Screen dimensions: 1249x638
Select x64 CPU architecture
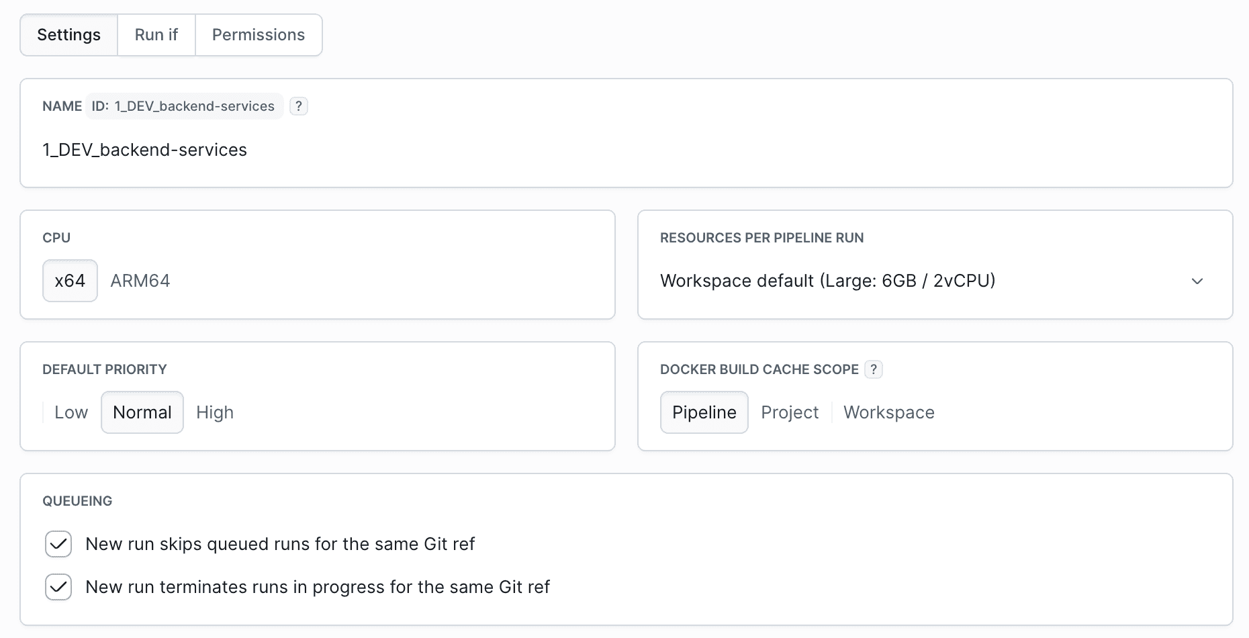click(x=70, y=281)
